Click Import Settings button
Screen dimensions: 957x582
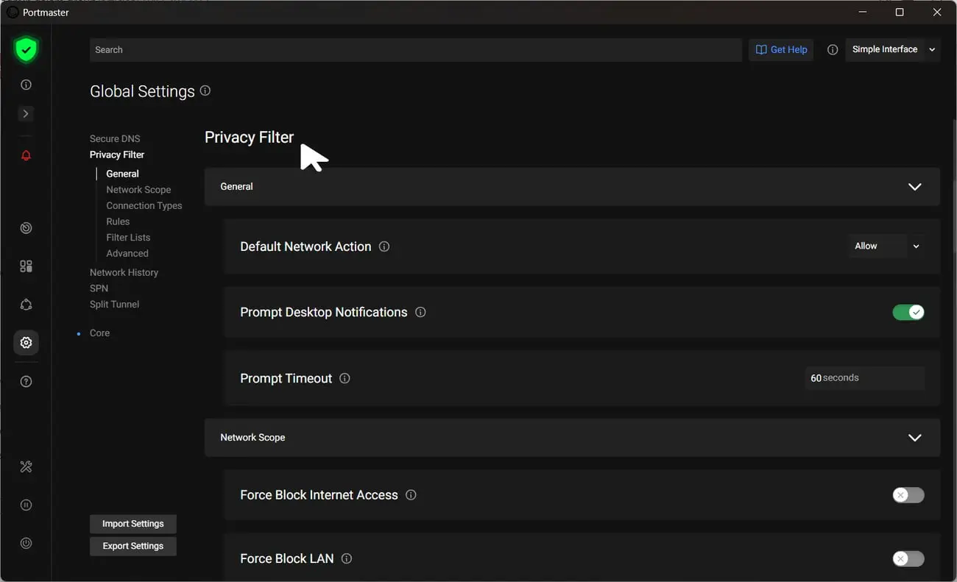tap(133, 524)
